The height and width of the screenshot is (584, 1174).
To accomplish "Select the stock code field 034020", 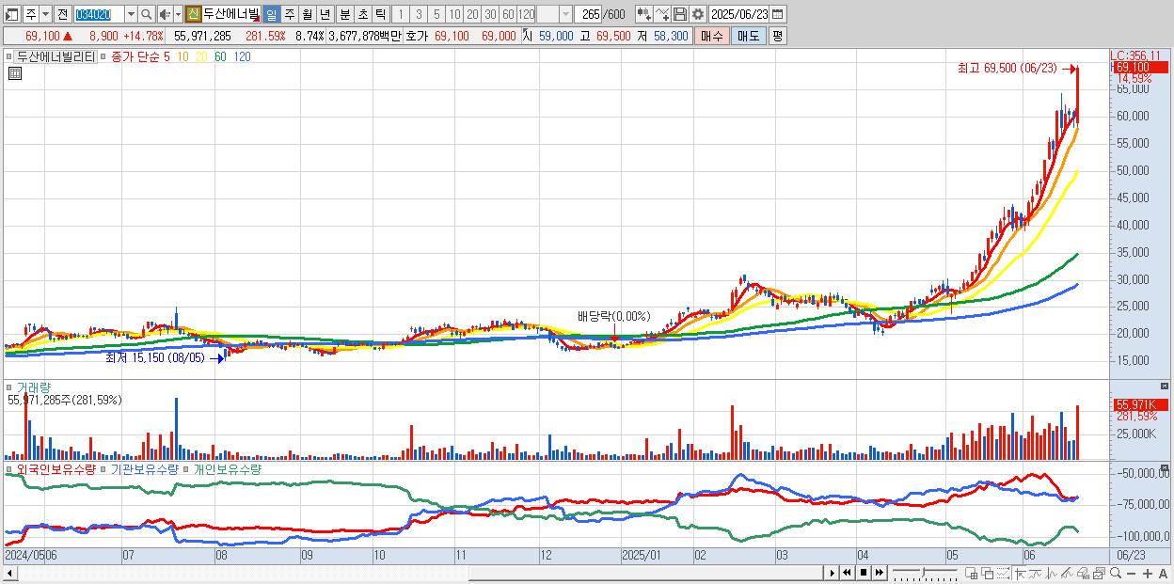I will point(99,14).
